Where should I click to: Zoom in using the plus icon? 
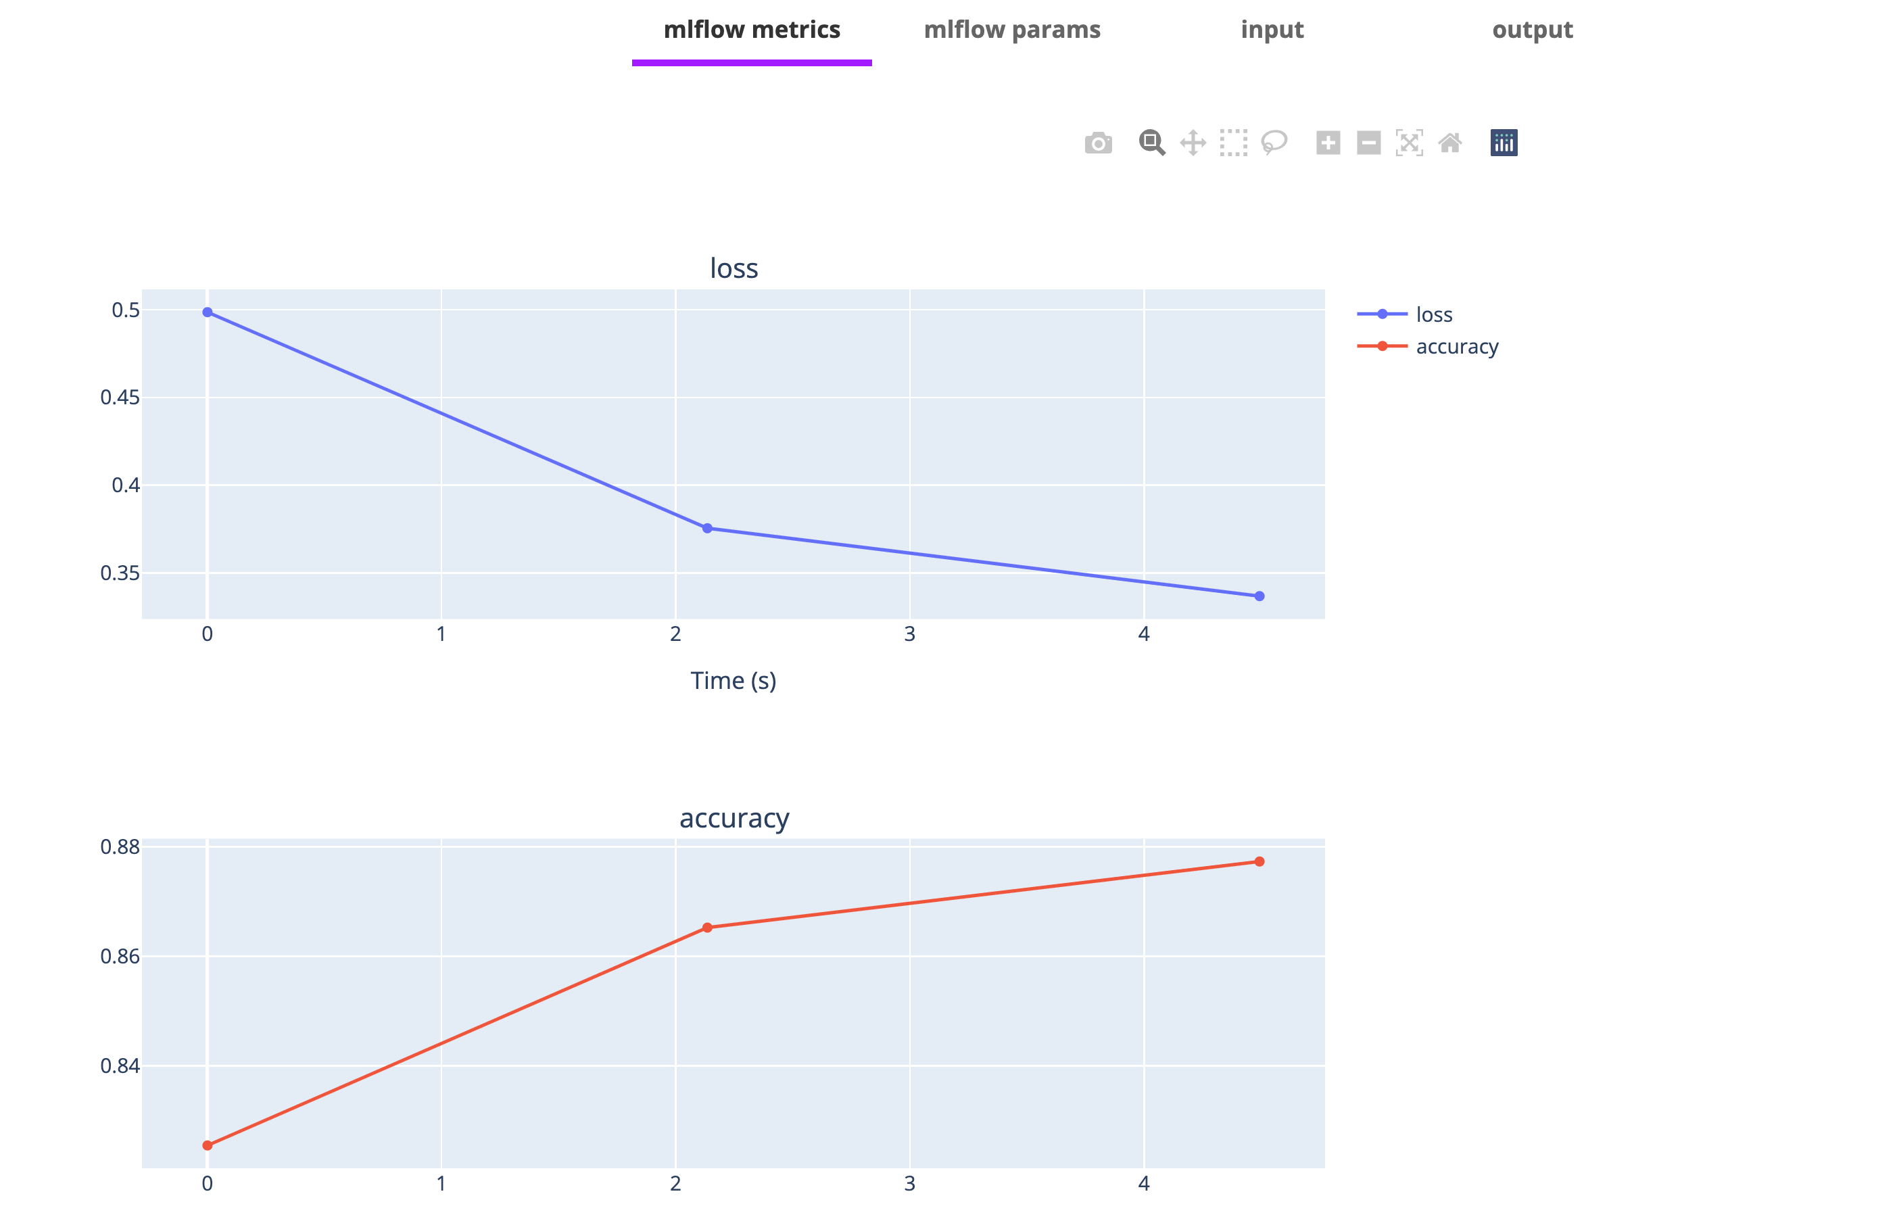tap(1329, 143)
